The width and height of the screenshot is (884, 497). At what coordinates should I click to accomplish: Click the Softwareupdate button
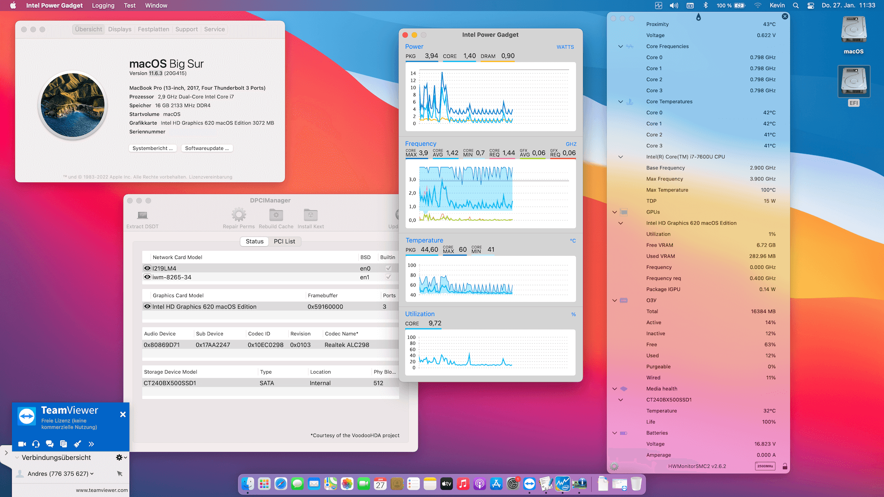click(x=207, y=148)
